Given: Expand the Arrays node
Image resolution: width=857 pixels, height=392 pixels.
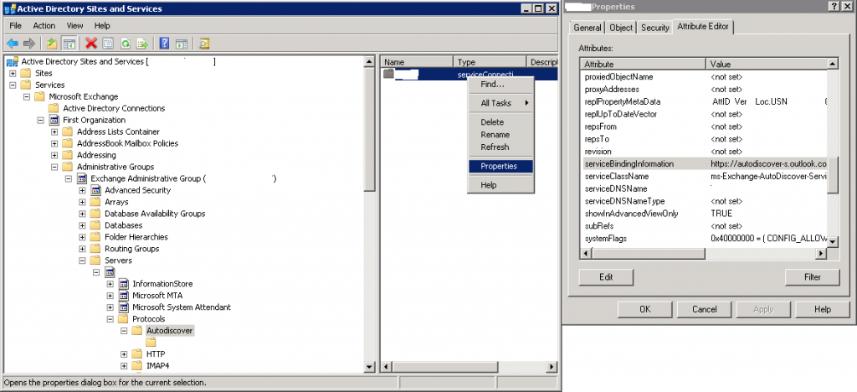Looking at the screenshot, I should [x=82, y=202].
